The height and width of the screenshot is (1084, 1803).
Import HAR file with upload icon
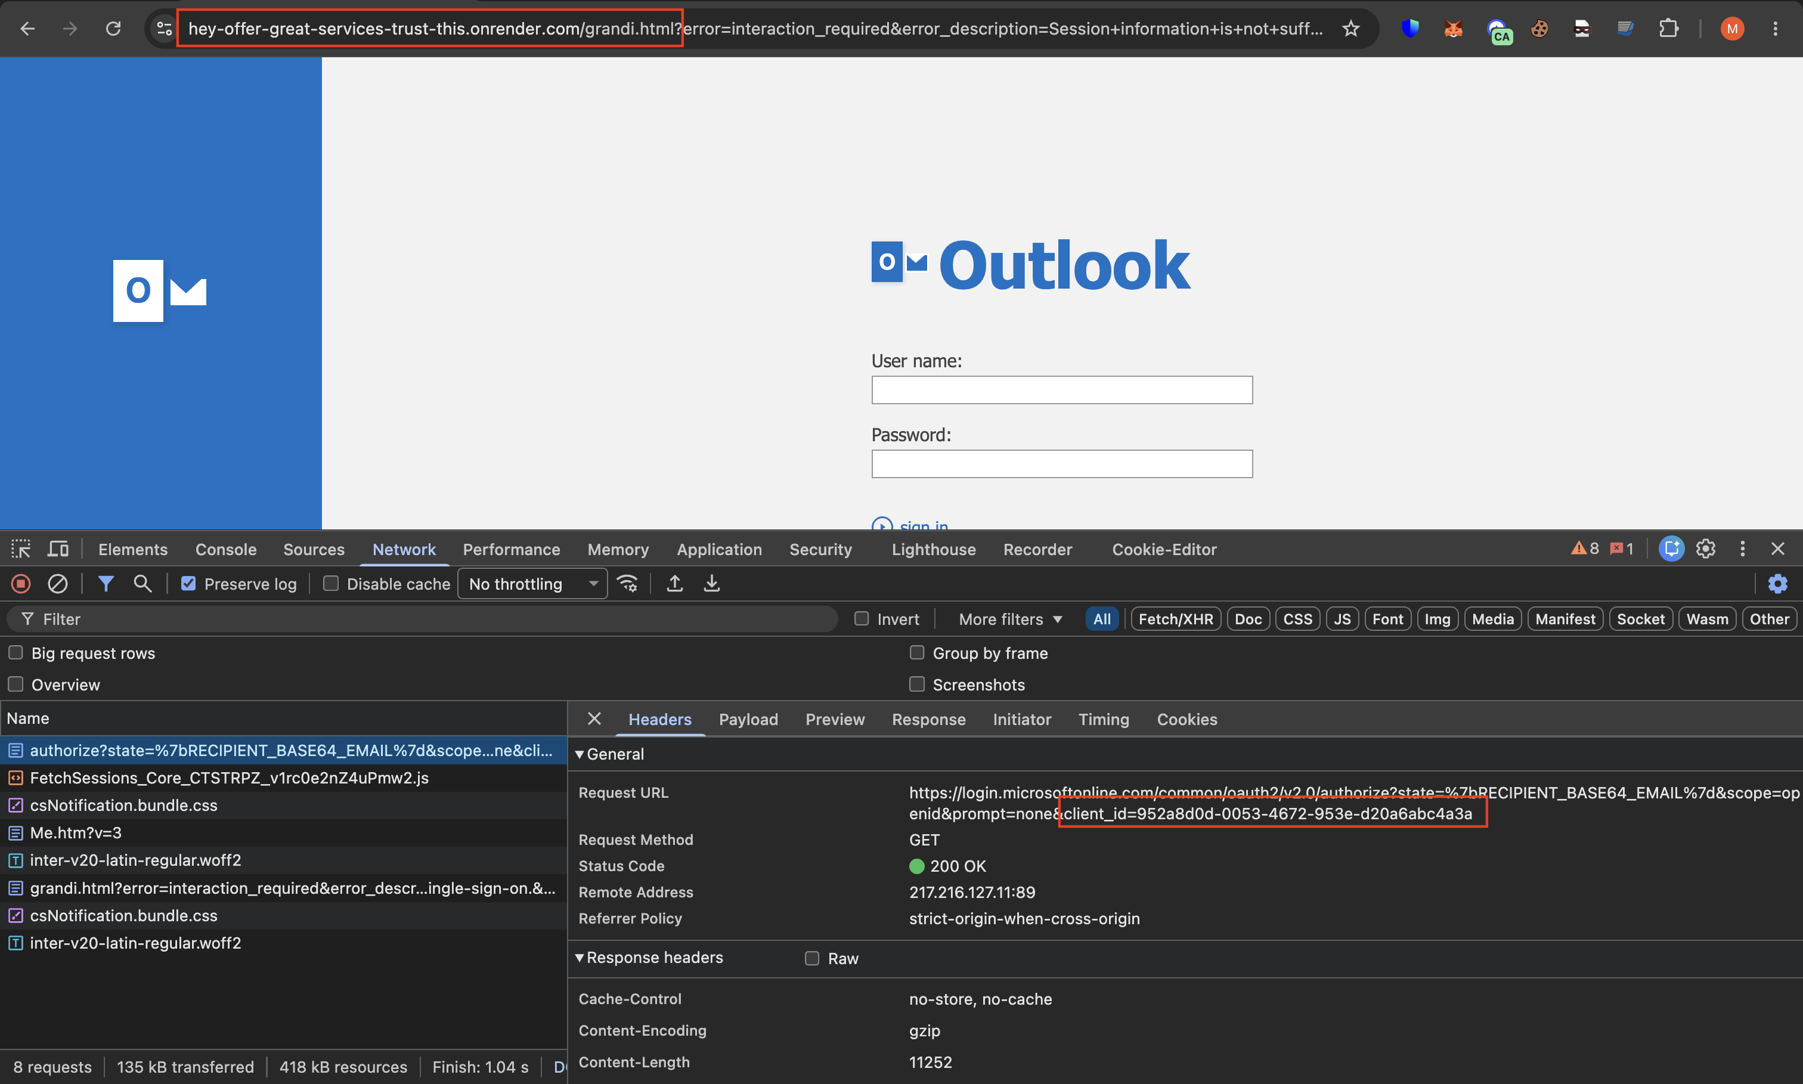[x=675, y=584]
